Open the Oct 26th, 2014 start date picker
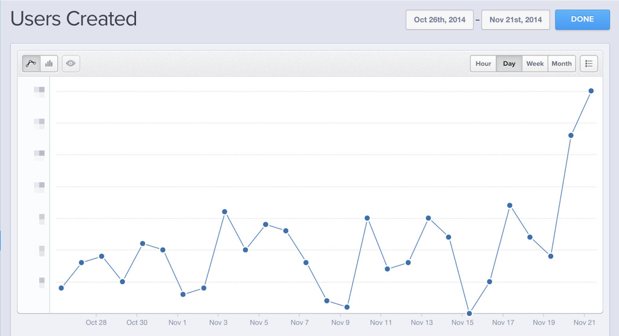Image resolution: width=619 pixels, height=336 pixels. click(x=440, y=20)
